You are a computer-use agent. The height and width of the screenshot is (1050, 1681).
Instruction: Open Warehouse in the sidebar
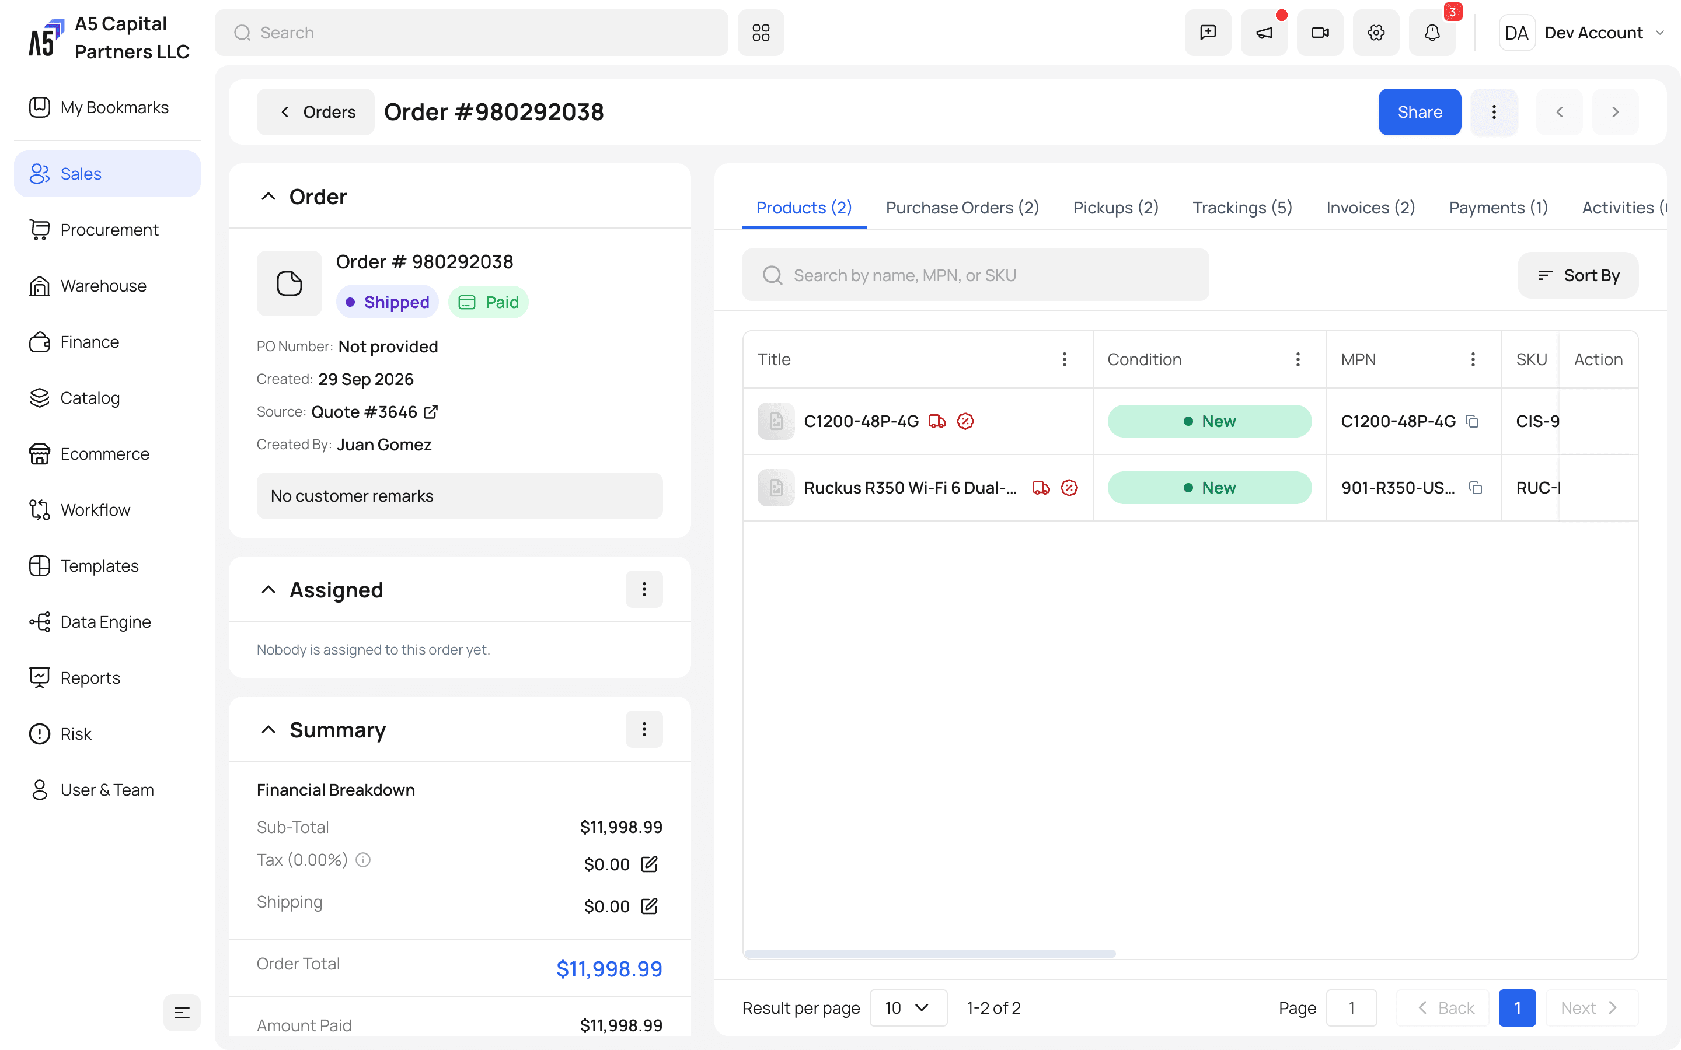107,285
